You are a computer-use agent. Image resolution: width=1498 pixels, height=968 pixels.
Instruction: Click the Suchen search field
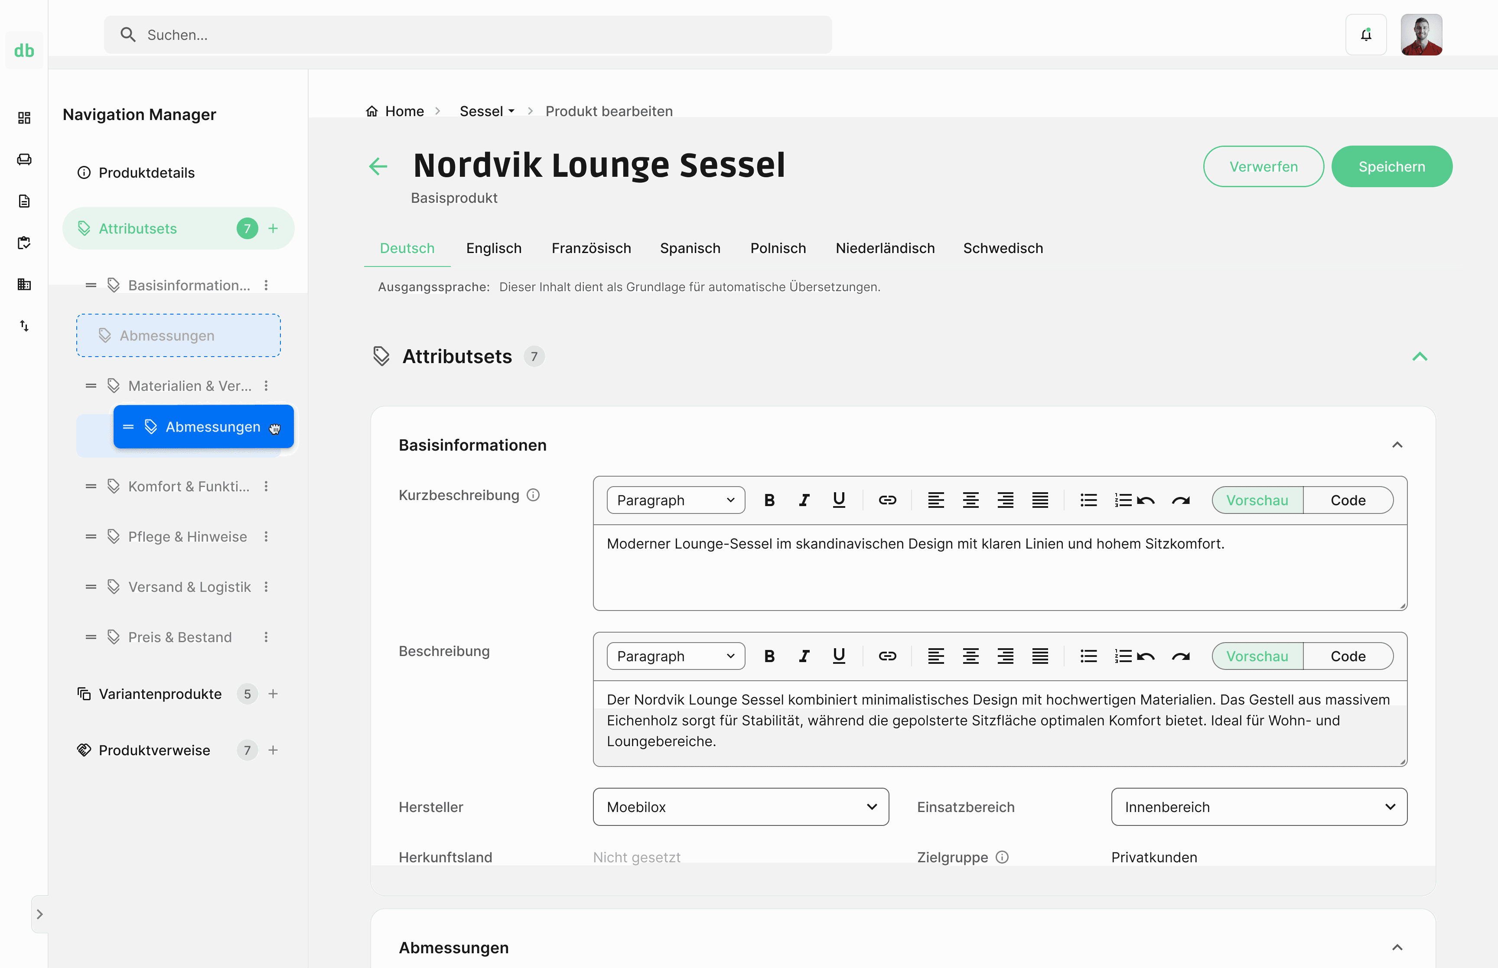[x=468, y=35]
